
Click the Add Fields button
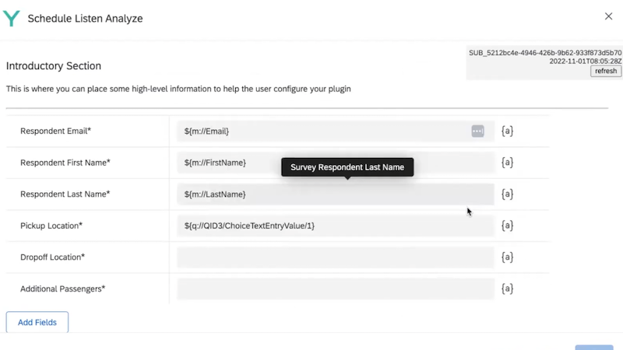(x=37, y=322)
